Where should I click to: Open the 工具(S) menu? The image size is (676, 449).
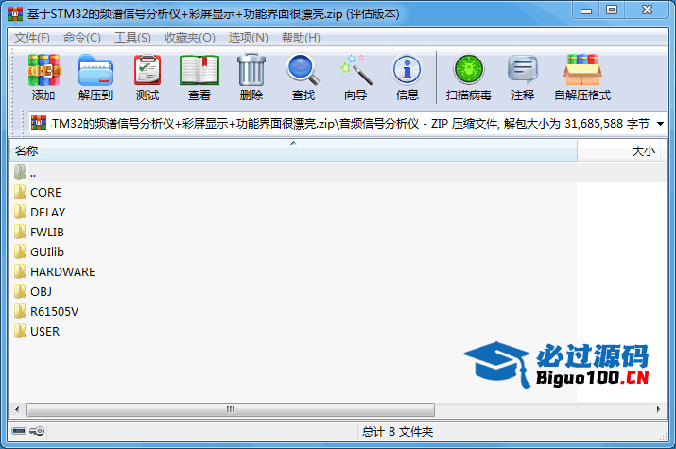click(x=132, y=38)
